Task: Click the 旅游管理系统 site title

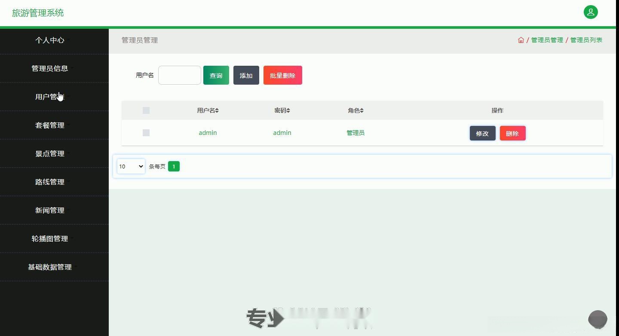Action: (x=38, y=13)
